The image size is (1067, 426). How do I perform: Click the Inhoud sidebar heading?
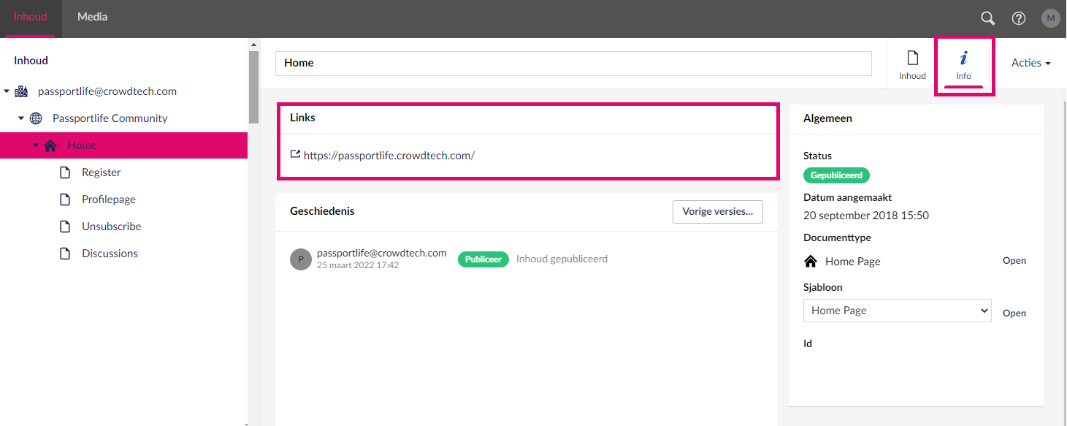[31, 61]
